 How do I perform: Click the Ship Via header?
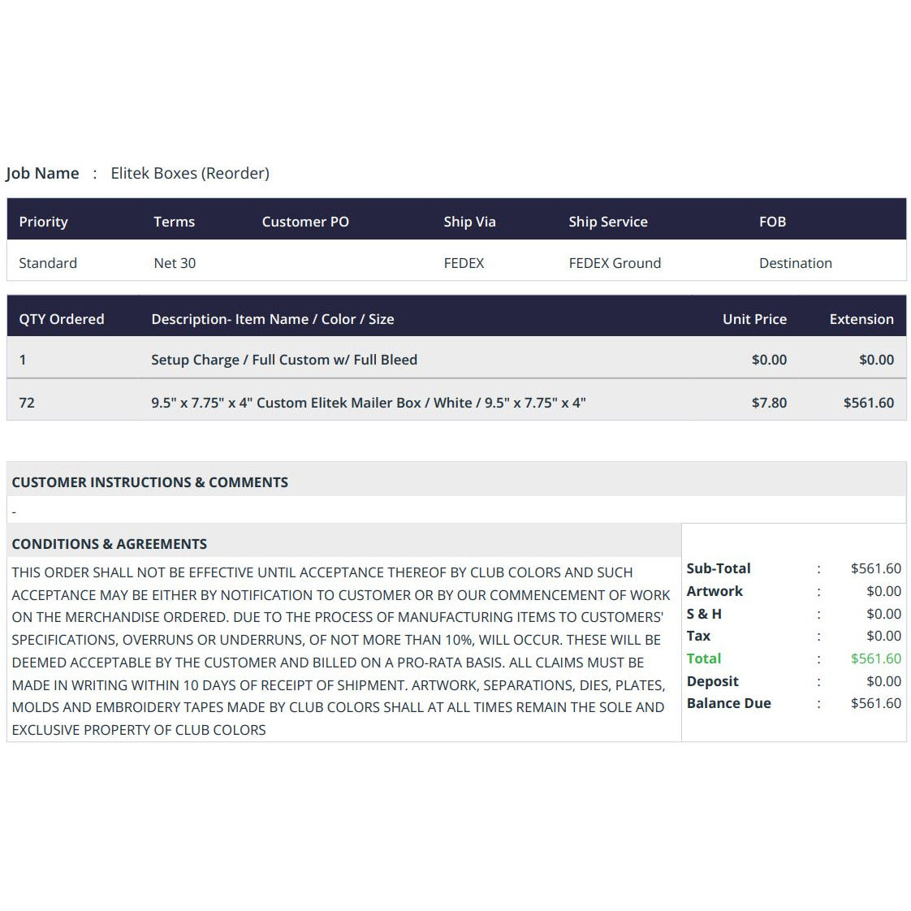coord(469,222)
